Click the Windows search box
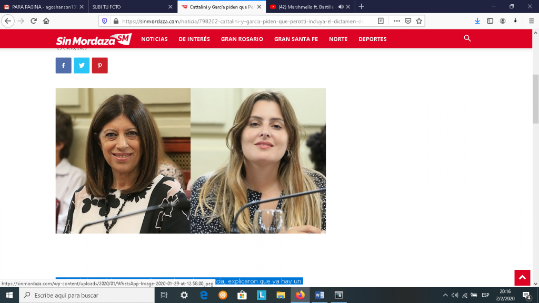539x303 pixels. [87, 295]
